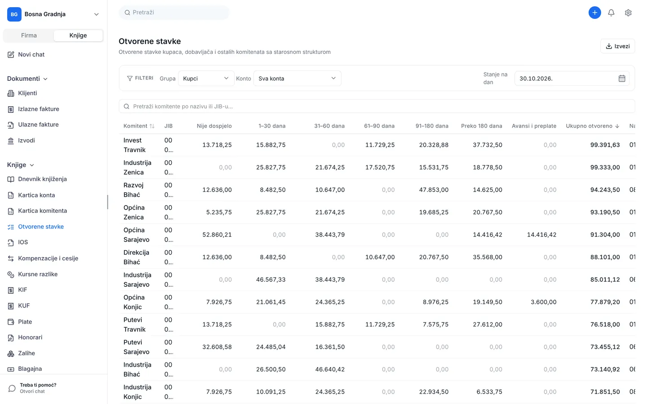
Task: Open the help chat Otvori chat link
Action: (32, 391)
